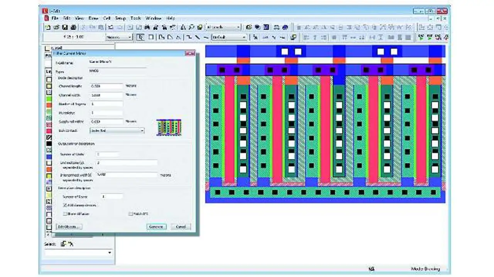Click the Open file icon in the toolbar
The width and height of the screenshot is (494, 277).
pos(56,27)
